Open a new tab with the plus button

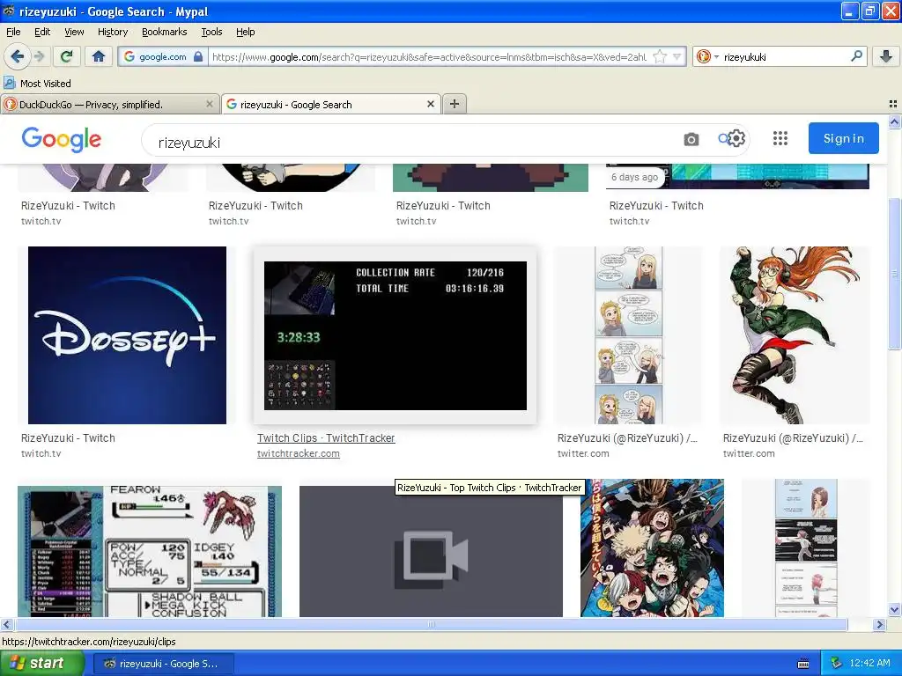point(455,104)
